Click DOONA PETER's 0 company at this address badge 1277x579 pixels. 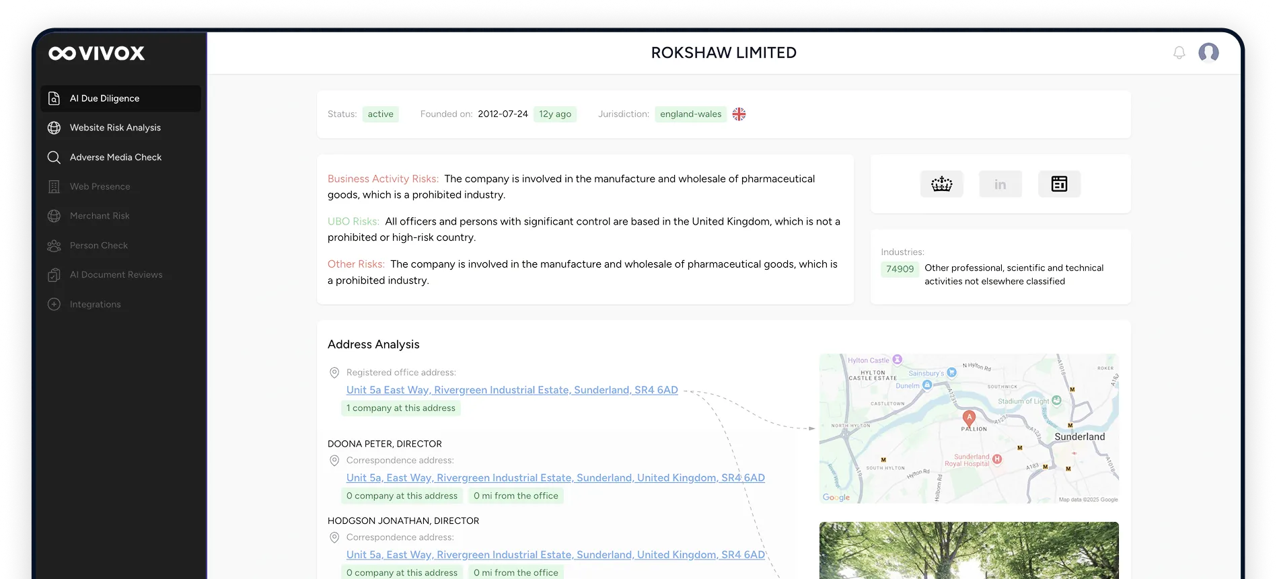coord(402,496)
